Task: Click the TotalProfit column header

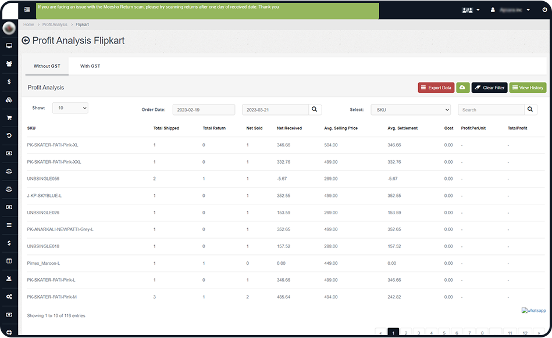Action: [518, 128]
